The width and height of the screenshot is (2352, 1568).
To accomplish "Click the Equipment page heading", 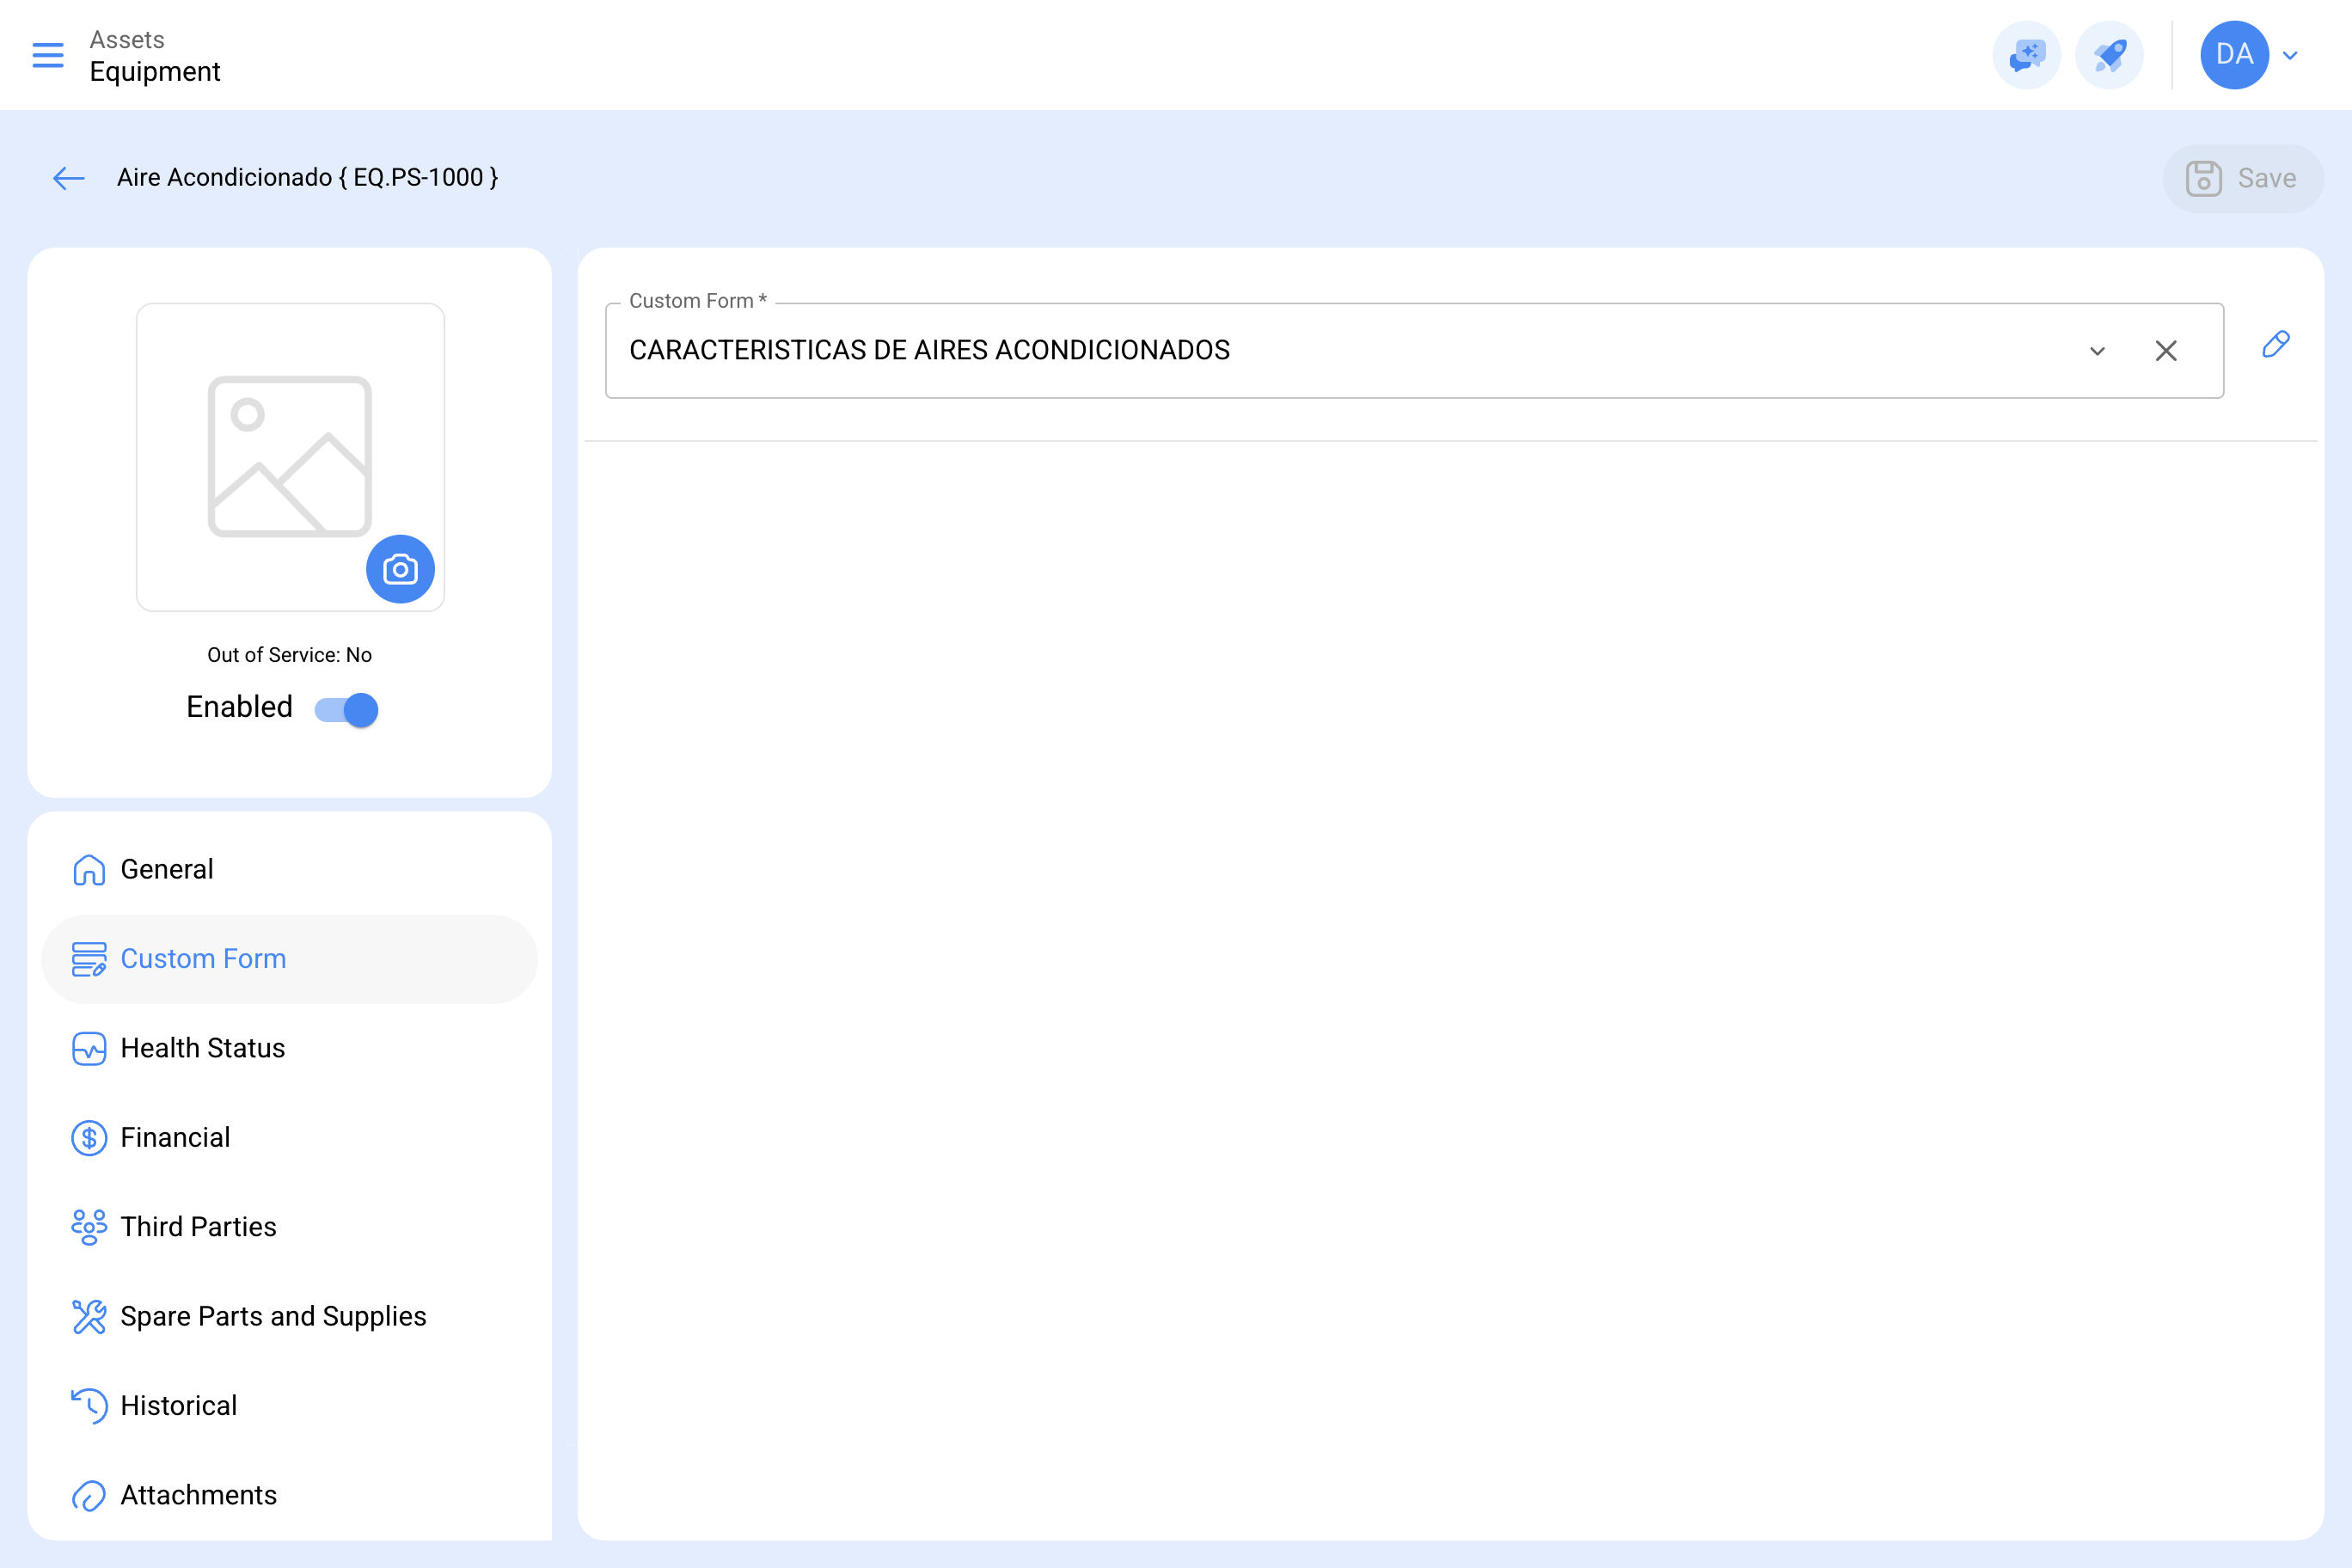I will pos(155,72).
